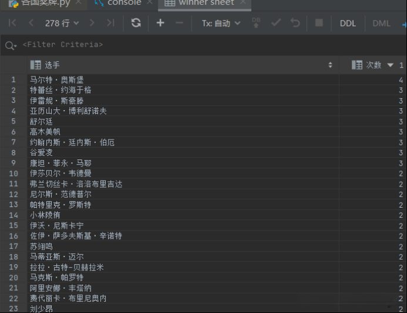This screenshot has height=313, width=407.
Task: Select cell 小林陵侑
Action: point(183,215)
